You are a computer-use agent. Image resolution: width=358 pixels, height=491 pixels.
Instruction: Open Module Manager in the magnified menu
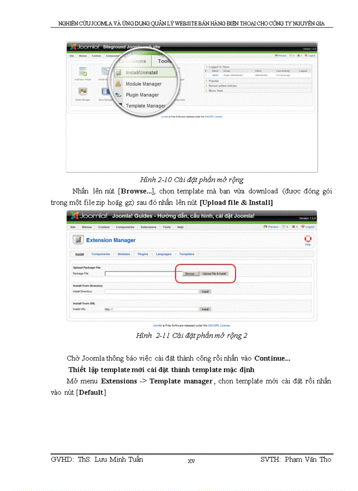(x=143, y=84)
